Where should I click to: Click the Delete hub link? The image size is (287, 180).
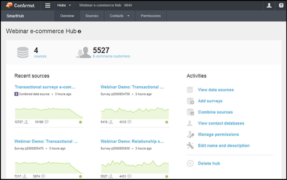[x=209, y=163]
